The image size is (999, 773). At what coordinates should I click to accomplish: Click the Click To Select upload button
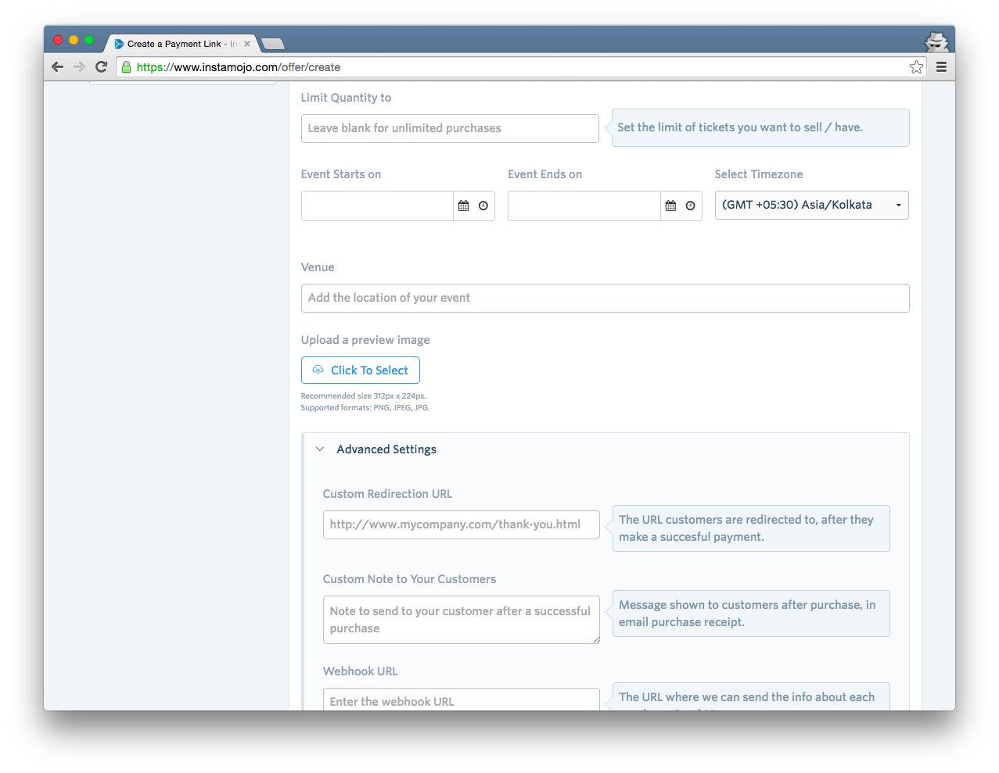click(361, 370)
